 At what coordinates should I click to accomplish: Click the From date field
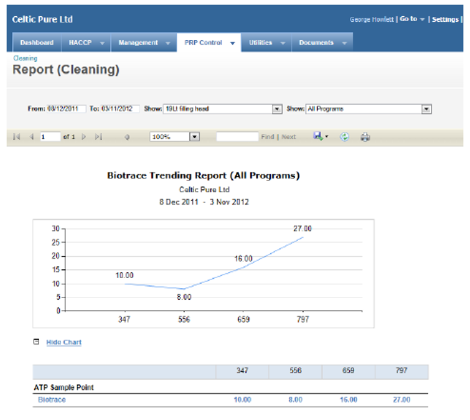(x=67, y=109)
